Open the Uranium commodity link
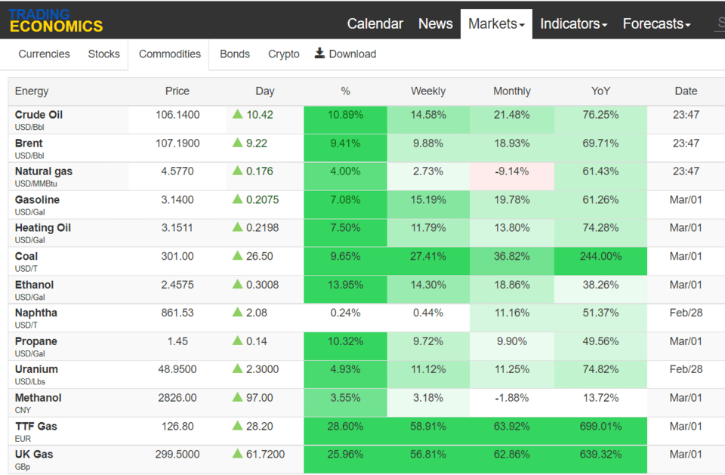 click(36, 369)
